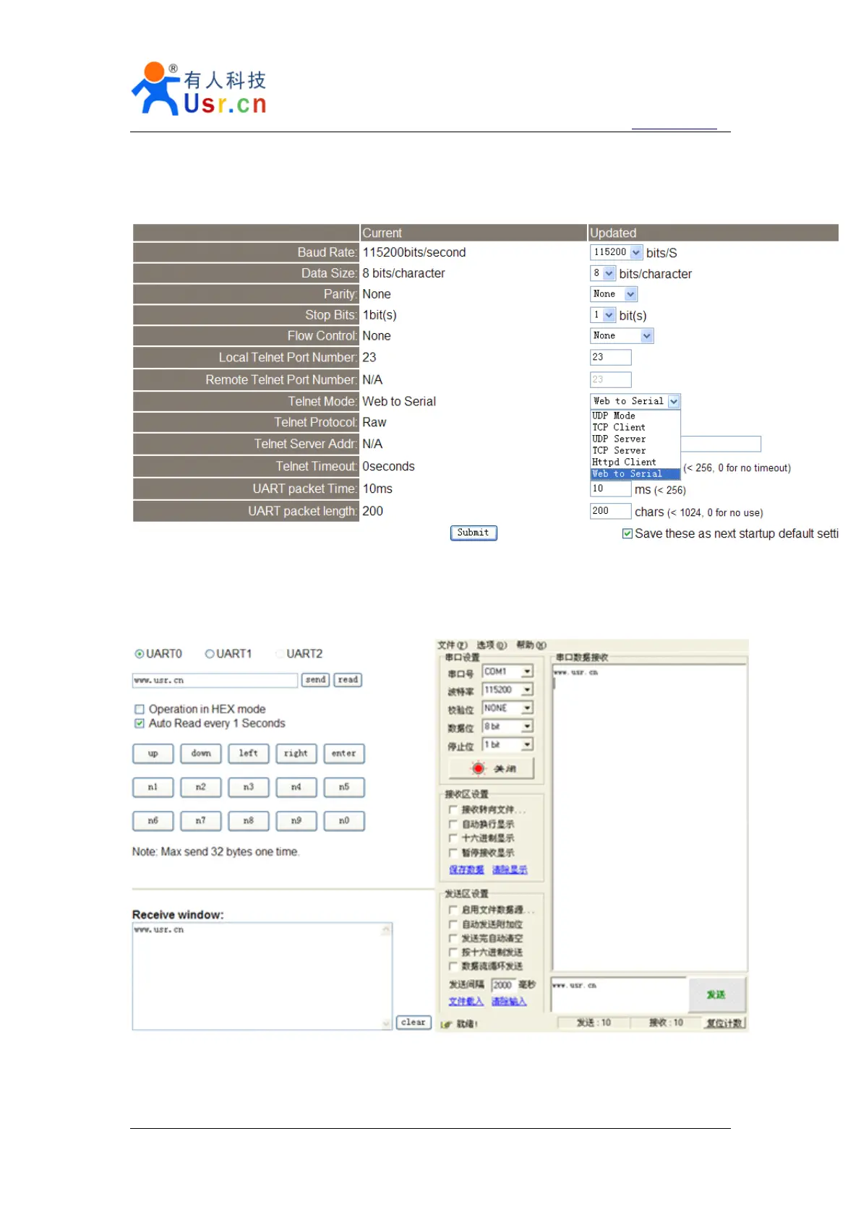Click the Submit button
The height and width of the screenshot is (1217, 861).
(x=474, y=533)
